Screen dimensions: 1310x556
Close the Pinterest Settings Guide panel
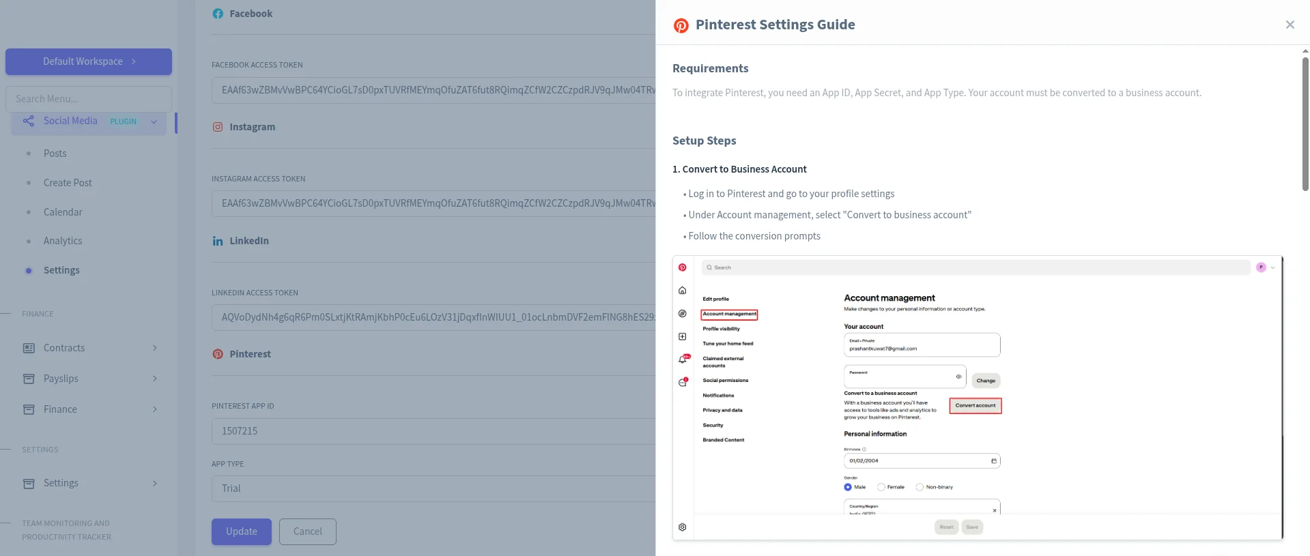(1290, 25)
